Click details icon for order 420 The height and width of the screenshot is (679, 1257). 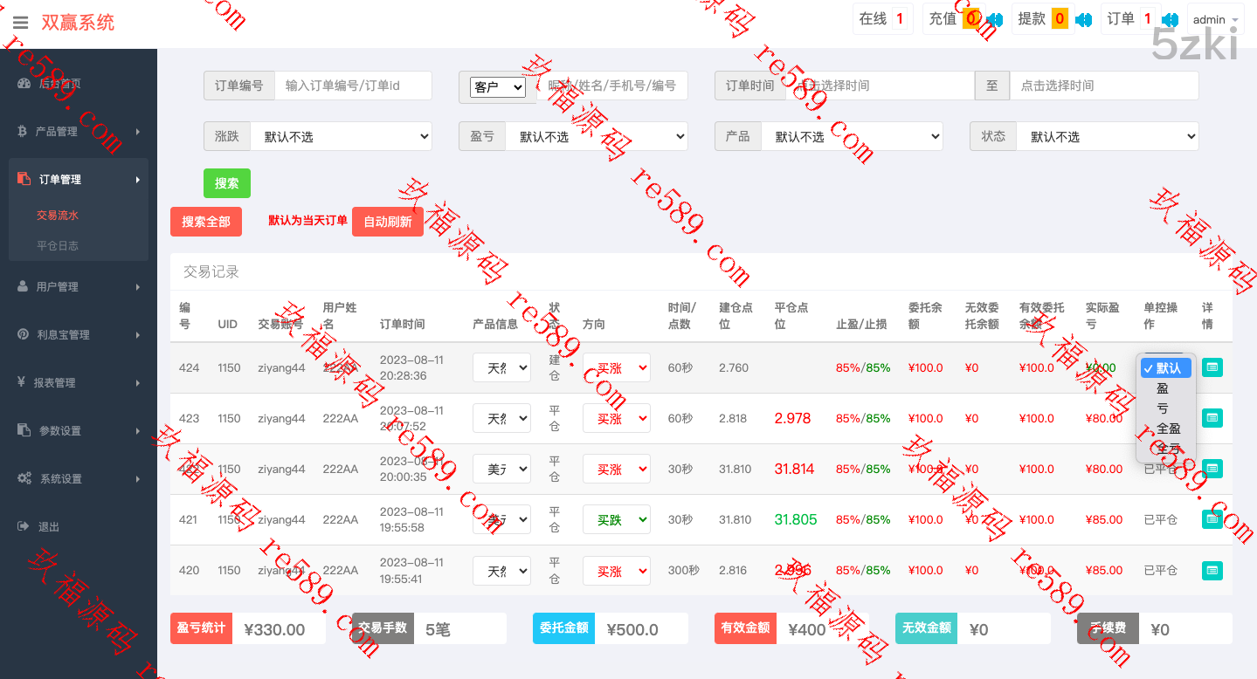(1212, 571)
